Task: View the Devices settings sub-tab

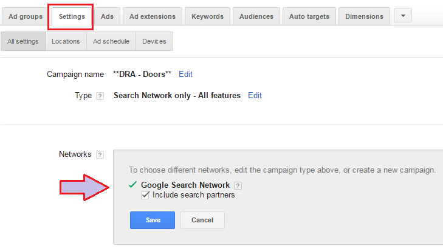Action: 154,41
